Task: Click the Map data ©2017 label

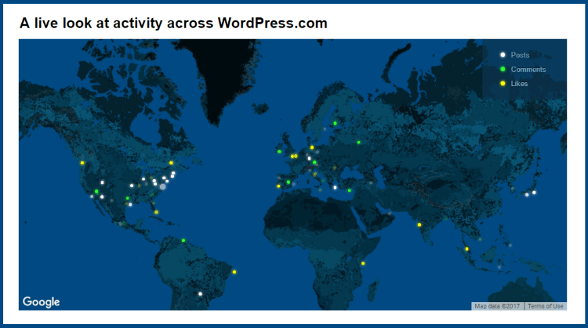Action: [497, 306]
